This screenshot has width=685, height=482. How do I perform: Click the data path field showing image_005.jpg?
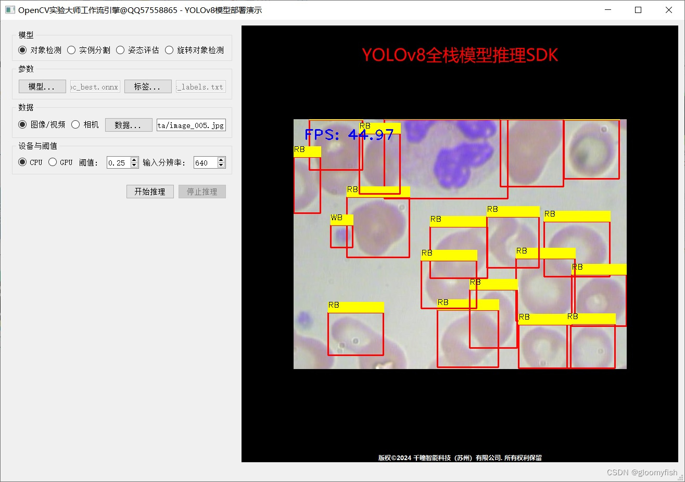191,124
